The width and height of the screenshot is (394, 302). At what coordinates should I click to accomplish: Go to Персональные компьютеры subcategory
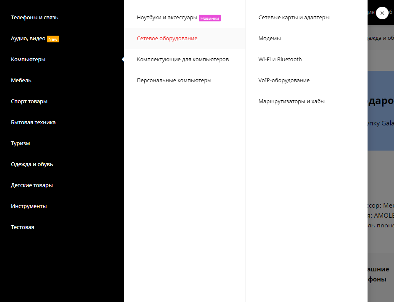pyautogui.click(x=174, y=81)
